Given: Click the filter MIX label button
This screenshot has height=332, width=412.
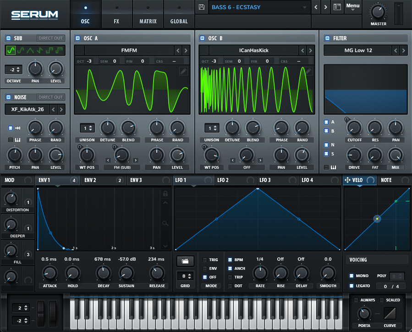Looking at the screenshot, I should [395, 167].
